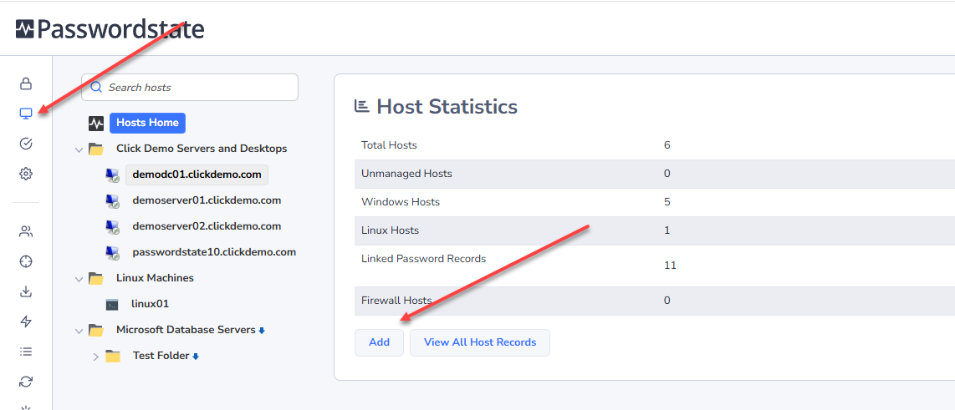Click the Linux Hosts row label

click(x=390, y=230)
